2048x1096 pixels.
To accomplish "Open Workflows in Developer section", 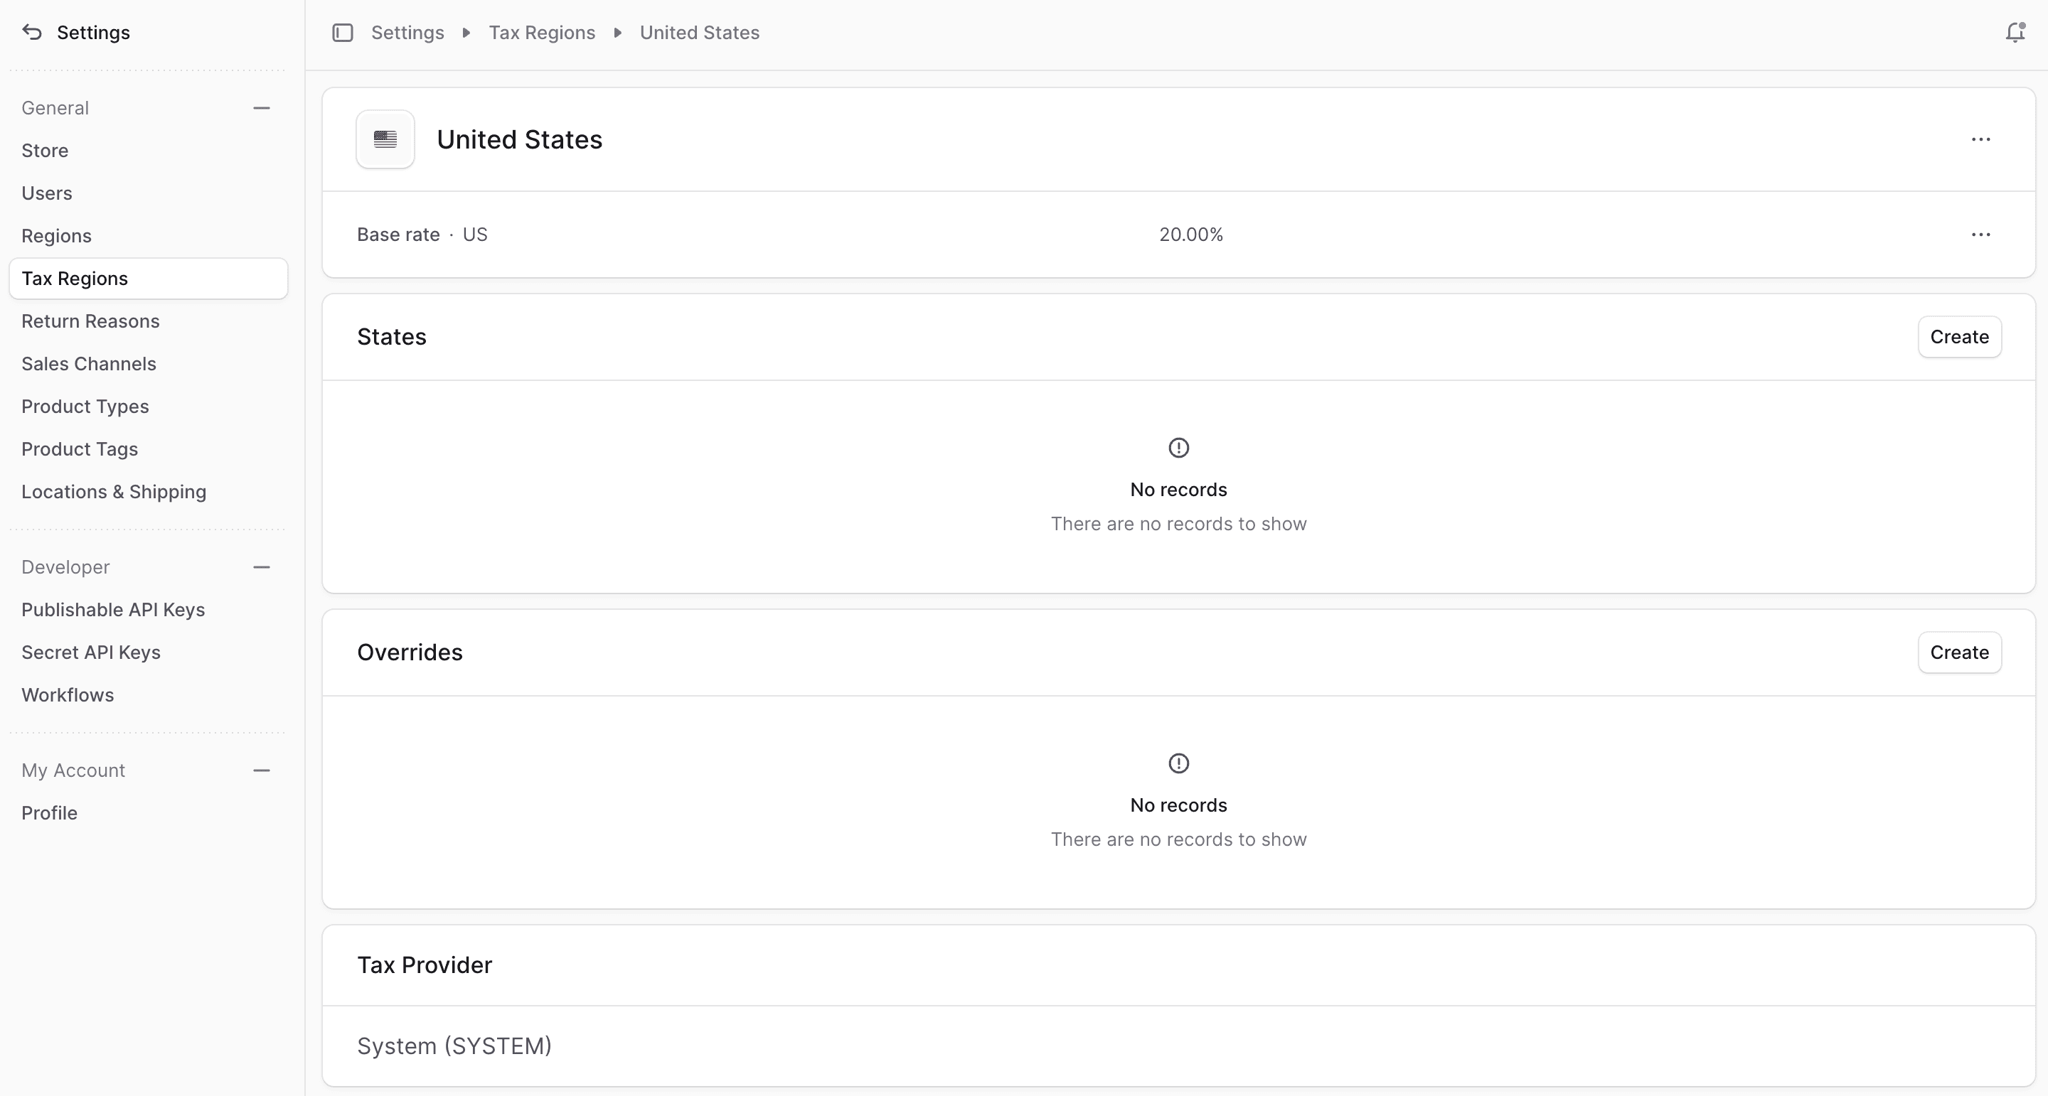I will (68, 695).
